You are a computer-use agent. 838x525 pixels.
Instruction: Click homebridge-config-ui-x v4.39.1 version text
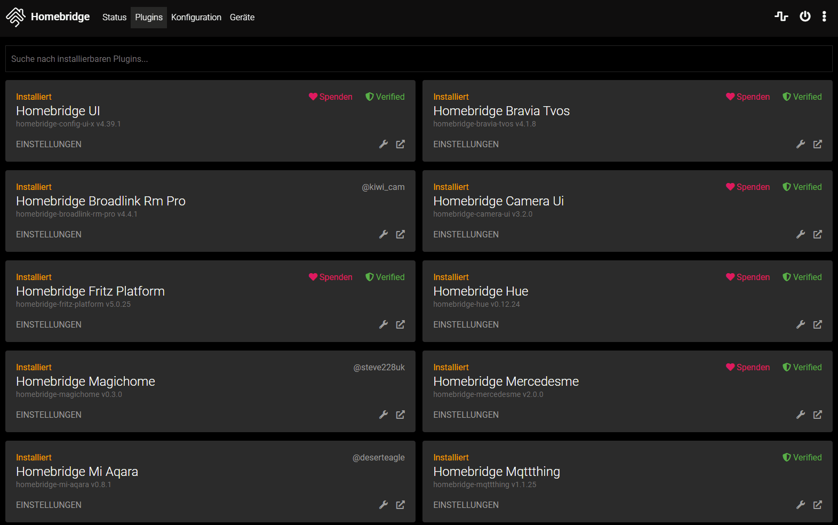68,124
